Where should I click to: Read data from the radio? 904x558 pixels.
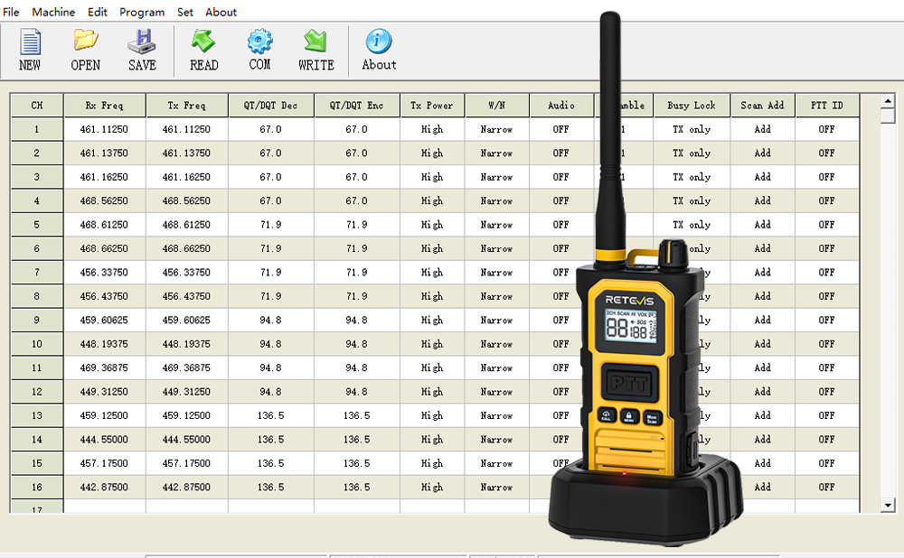pyautogui.click(x=202, y=50)
